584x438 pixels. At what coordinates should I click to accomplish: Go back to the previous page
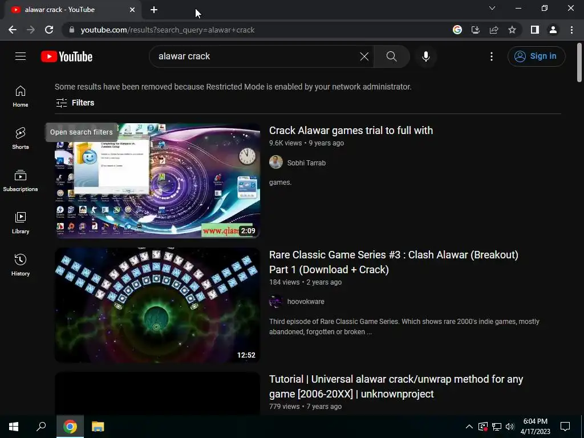pyautogui.click(x=13, y=30)
